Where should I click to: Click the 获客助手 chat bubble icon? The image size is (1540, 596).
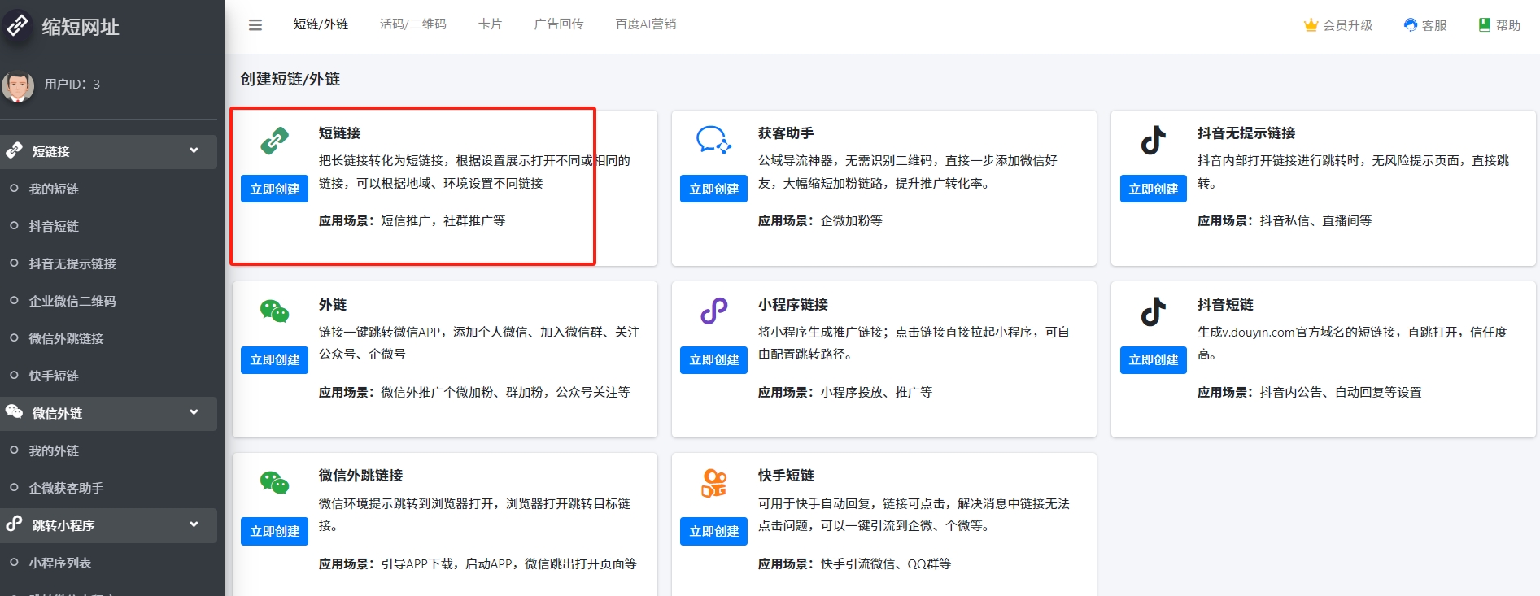[x=713, y=140]
